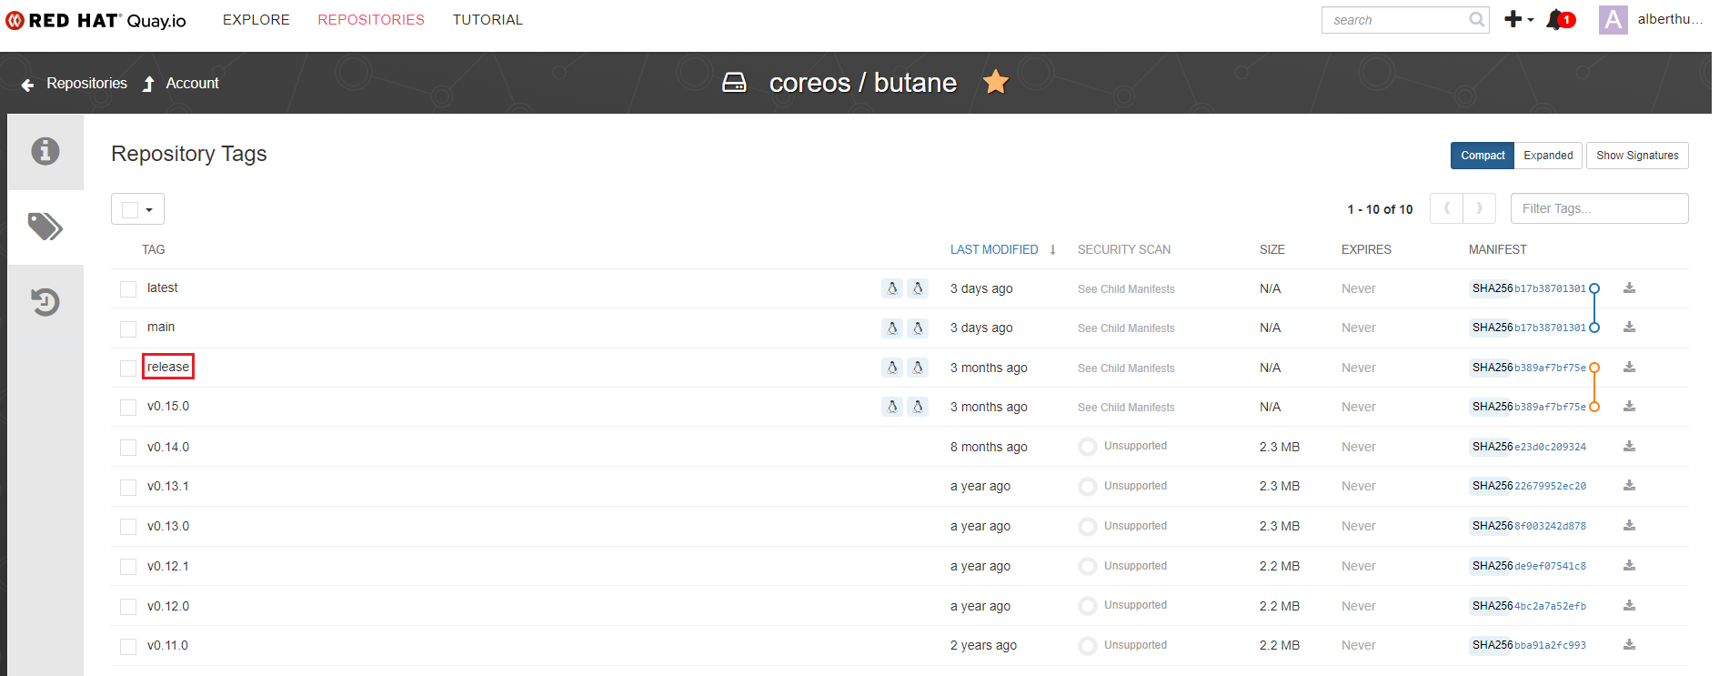The image size is (1719, 676).
Task: Fetch the release tag via download icon
Action: pos(1629,367)
